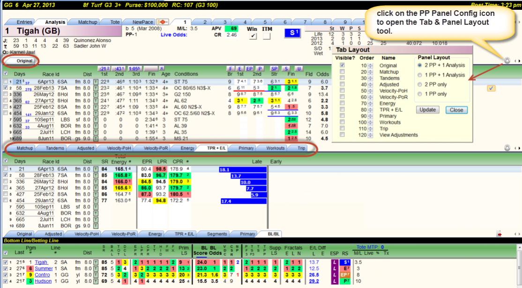522x288 pixels.
Task: Open the Summer horse link
Action: [44, 268]
